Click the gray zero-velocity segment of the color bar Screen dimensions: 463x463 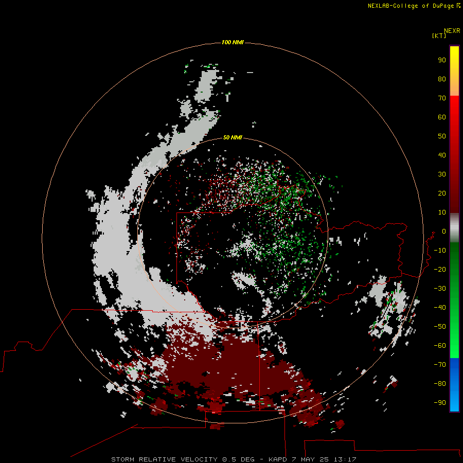point(454,228)
